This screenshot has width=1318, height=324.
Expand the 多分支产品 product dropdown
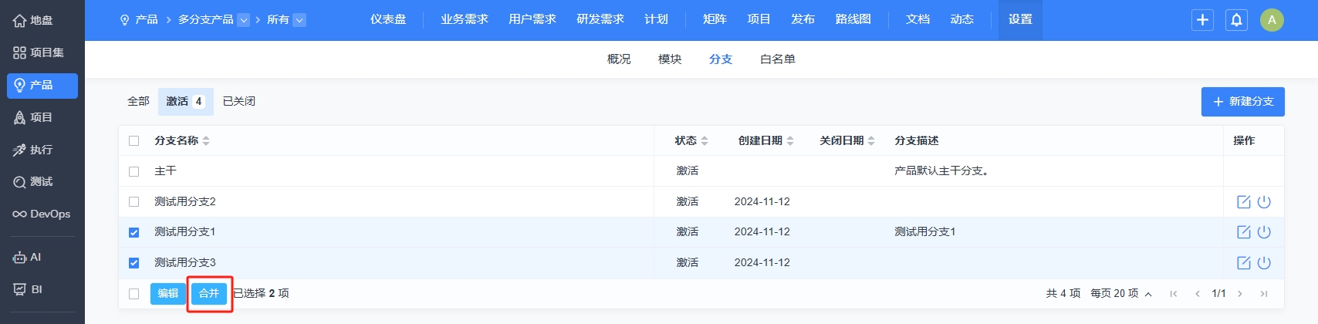243,20
